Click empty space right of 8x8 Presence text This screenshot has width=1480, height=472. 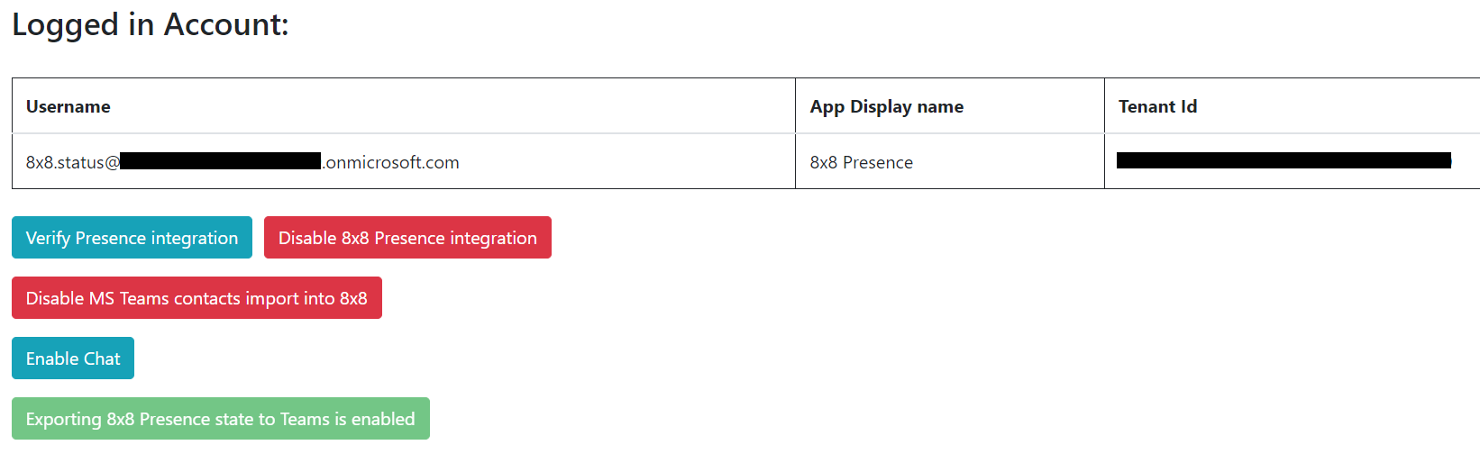[x=1010, y=162]
